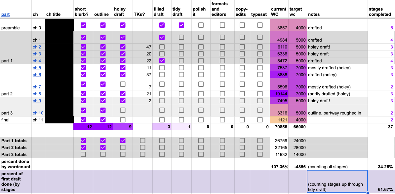Click the total current WC cell 70856
This screenshot has height=194, width=395.
click(279, 127)
